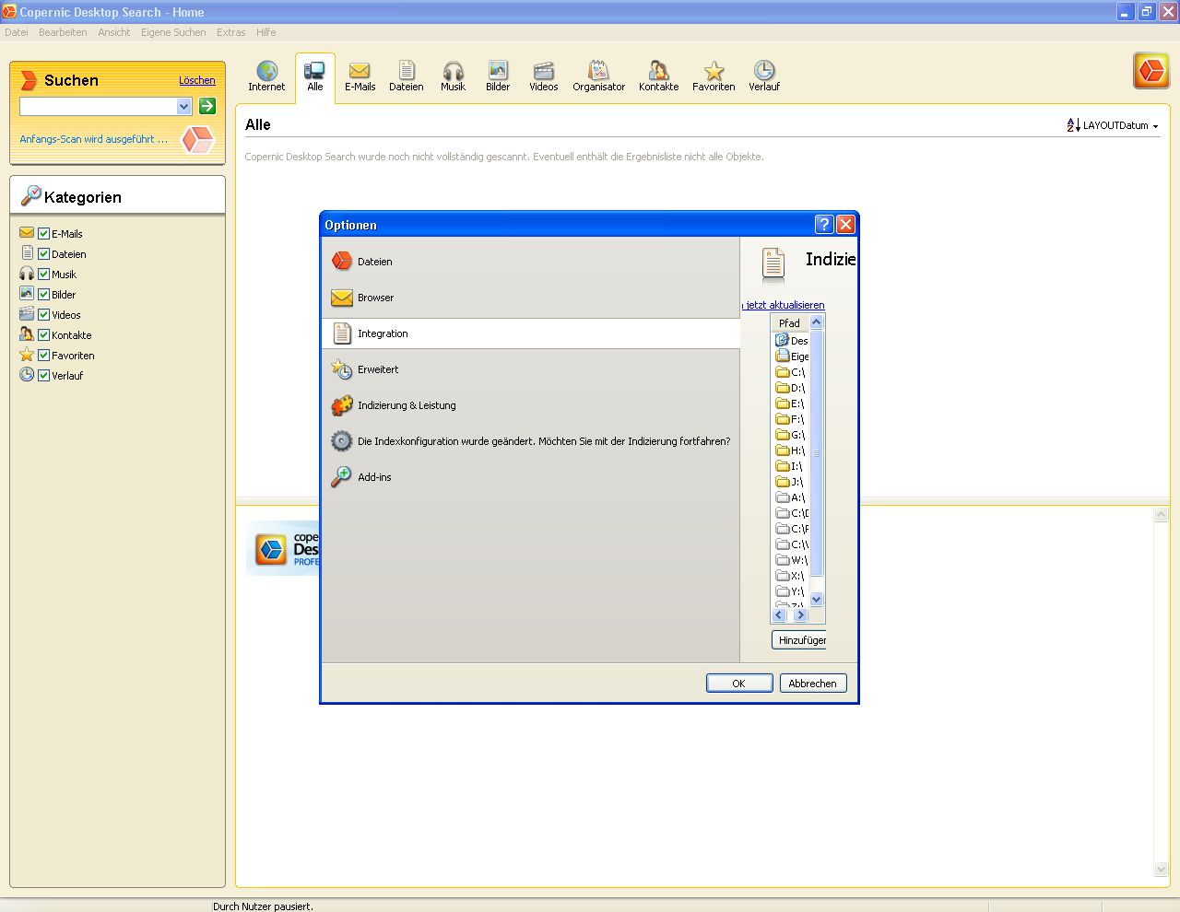Select Browser in Optionen dialog

(532, 298)
